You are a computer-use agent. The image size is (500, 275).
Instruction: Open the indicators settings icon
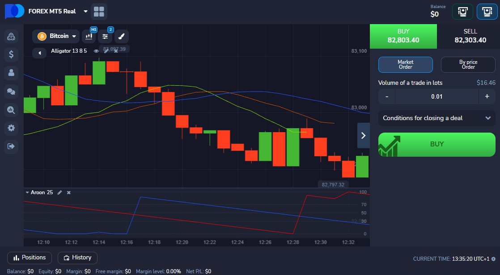[105, 37]
